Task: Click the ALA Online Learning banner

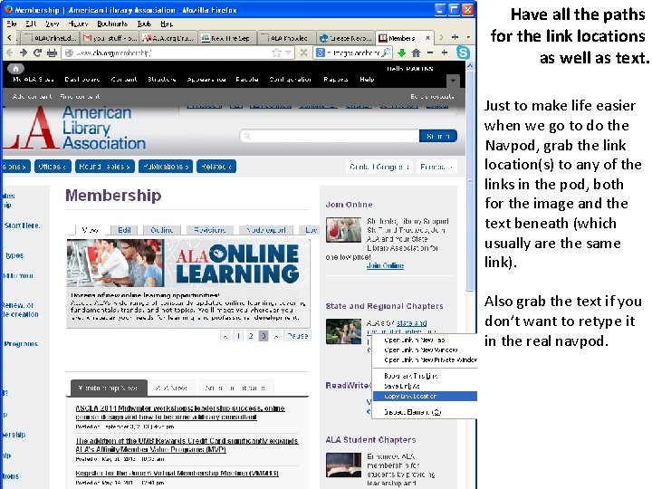Action: [x=188, y=264]
